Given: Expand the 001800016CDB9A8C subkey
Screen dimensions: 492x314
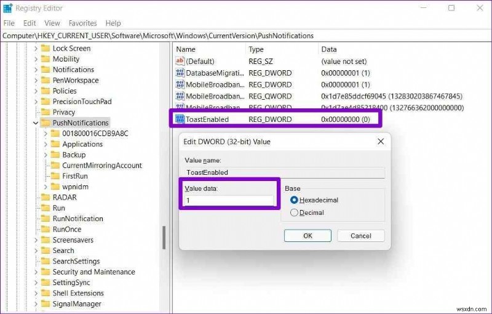Looking at the screenshot, I should pos(46,134).
